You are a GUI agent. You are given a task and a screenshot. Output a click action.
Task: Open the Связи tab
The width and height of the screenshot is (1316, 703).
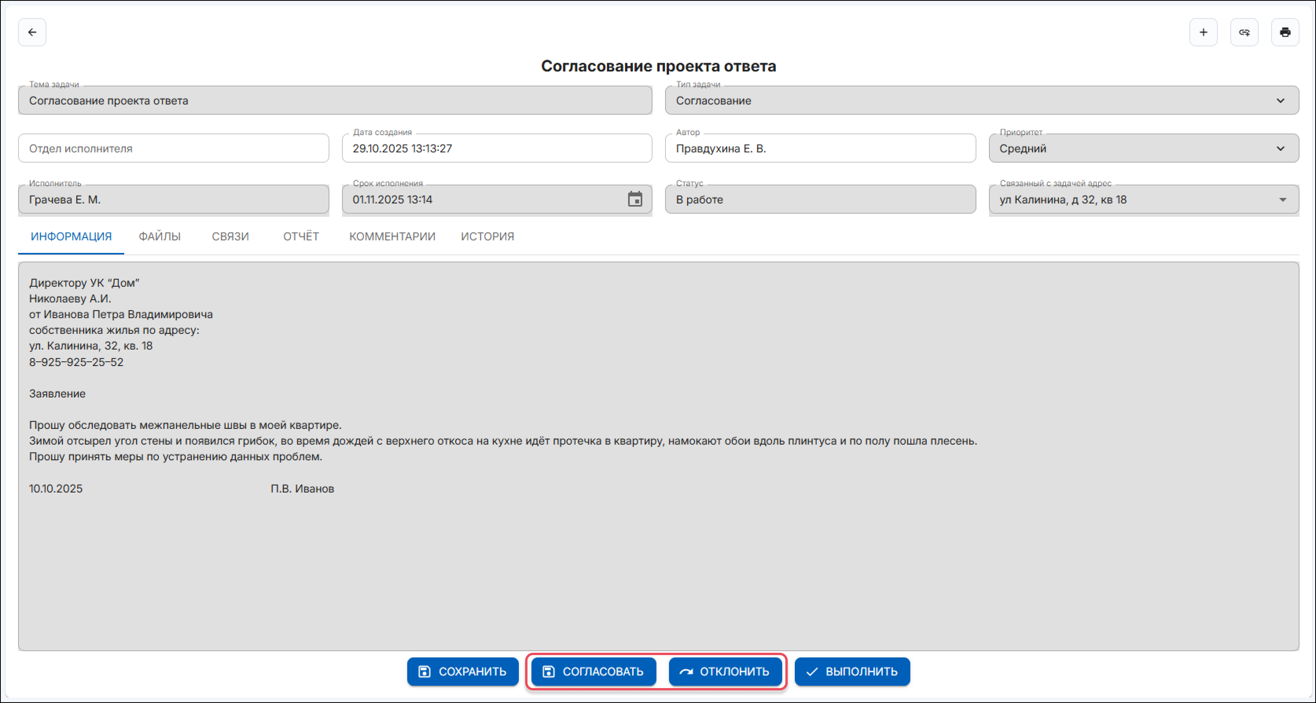[230, 236]
